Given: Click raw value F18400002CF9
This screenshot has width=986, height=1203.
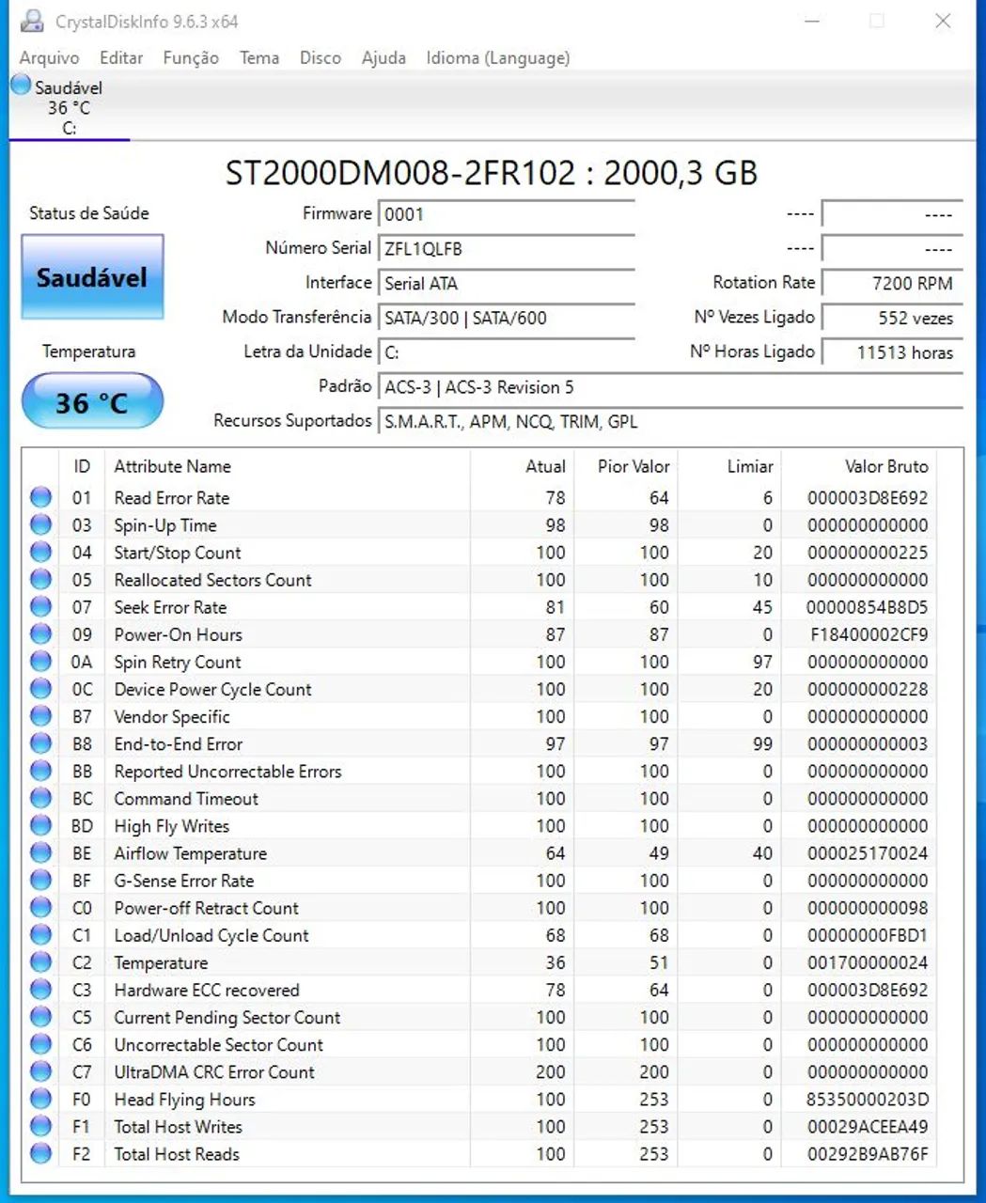Looking at the screenshot, I should 869,634.
